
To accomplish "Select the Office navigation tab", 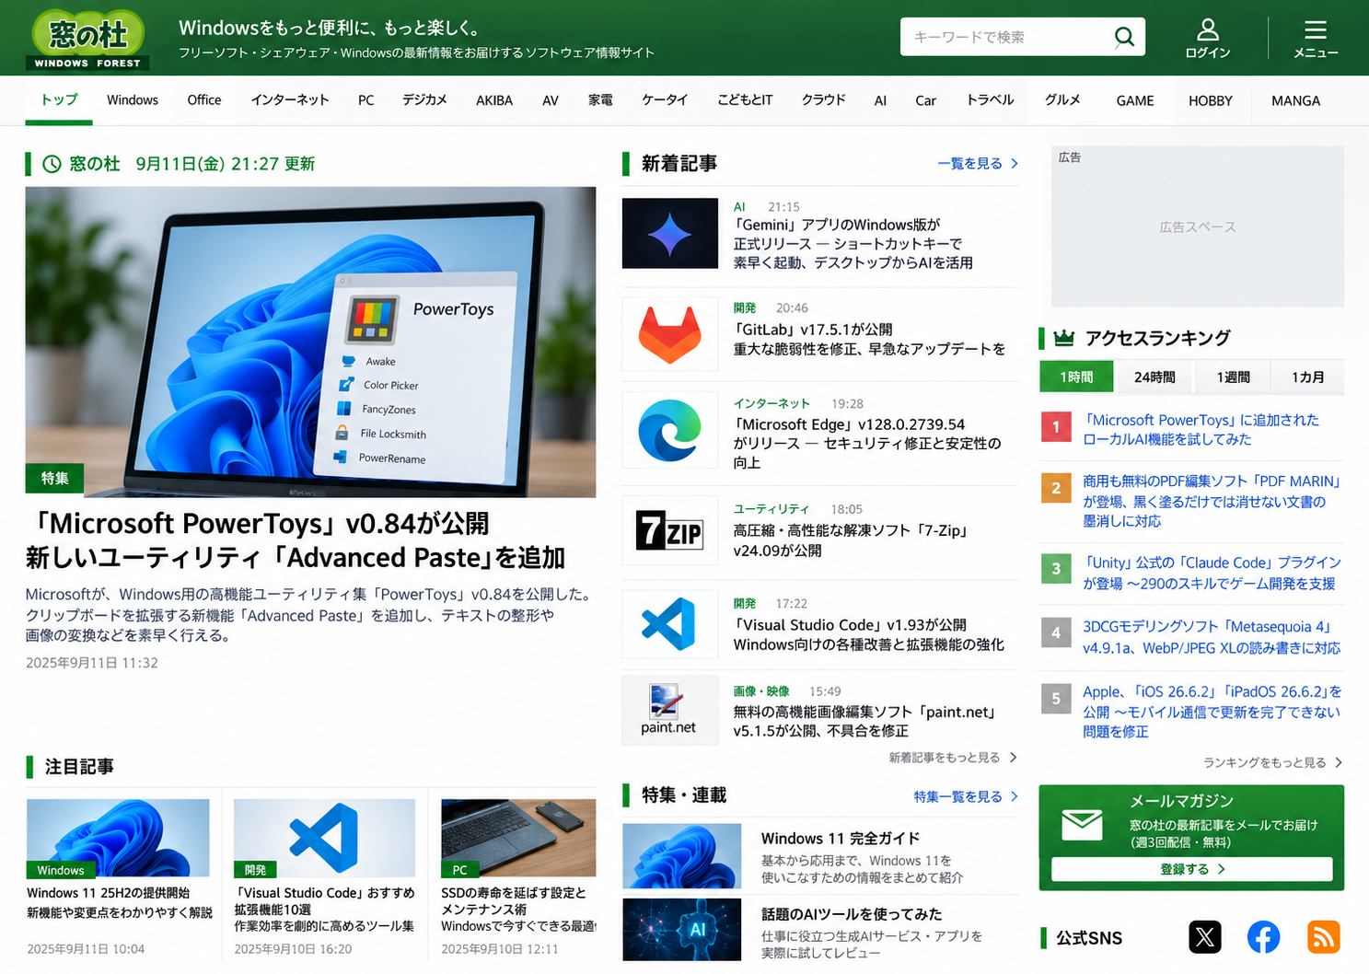I will point(204,100).
